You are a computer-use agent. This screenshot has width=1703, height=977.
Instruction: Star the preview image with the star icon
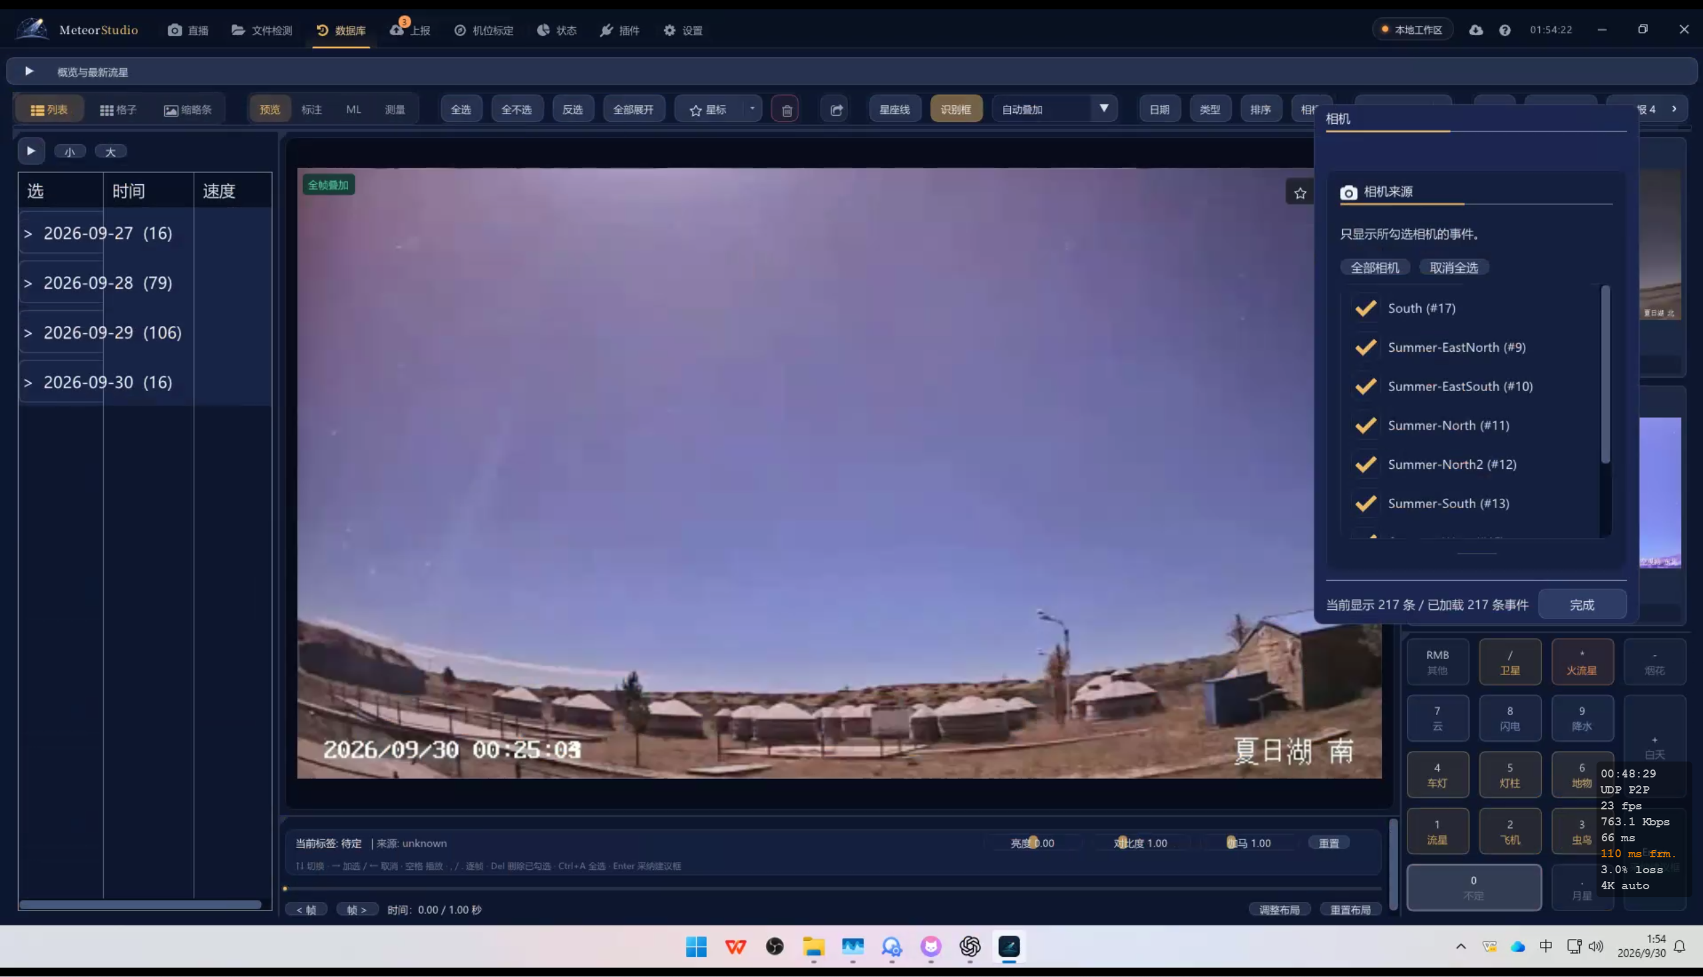1300,194
